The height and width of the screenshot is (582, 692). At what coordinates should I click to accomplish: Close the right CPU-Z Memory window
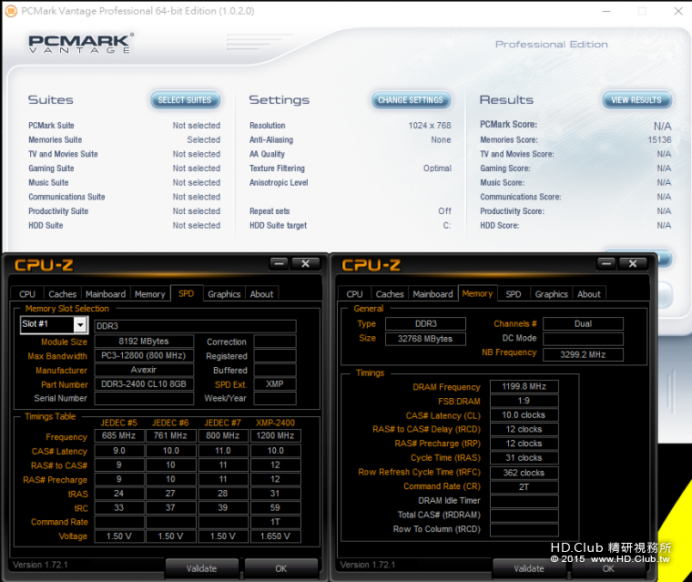click(633, 263)
